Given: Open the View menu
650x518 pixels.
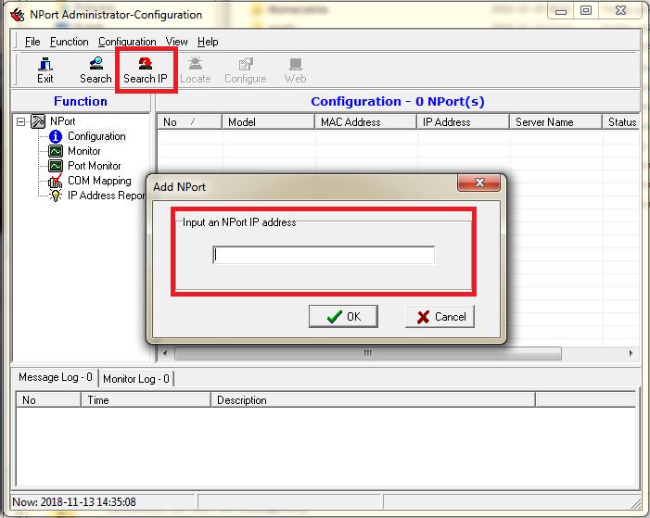Looking at the screenshot, I should (176, 42).
